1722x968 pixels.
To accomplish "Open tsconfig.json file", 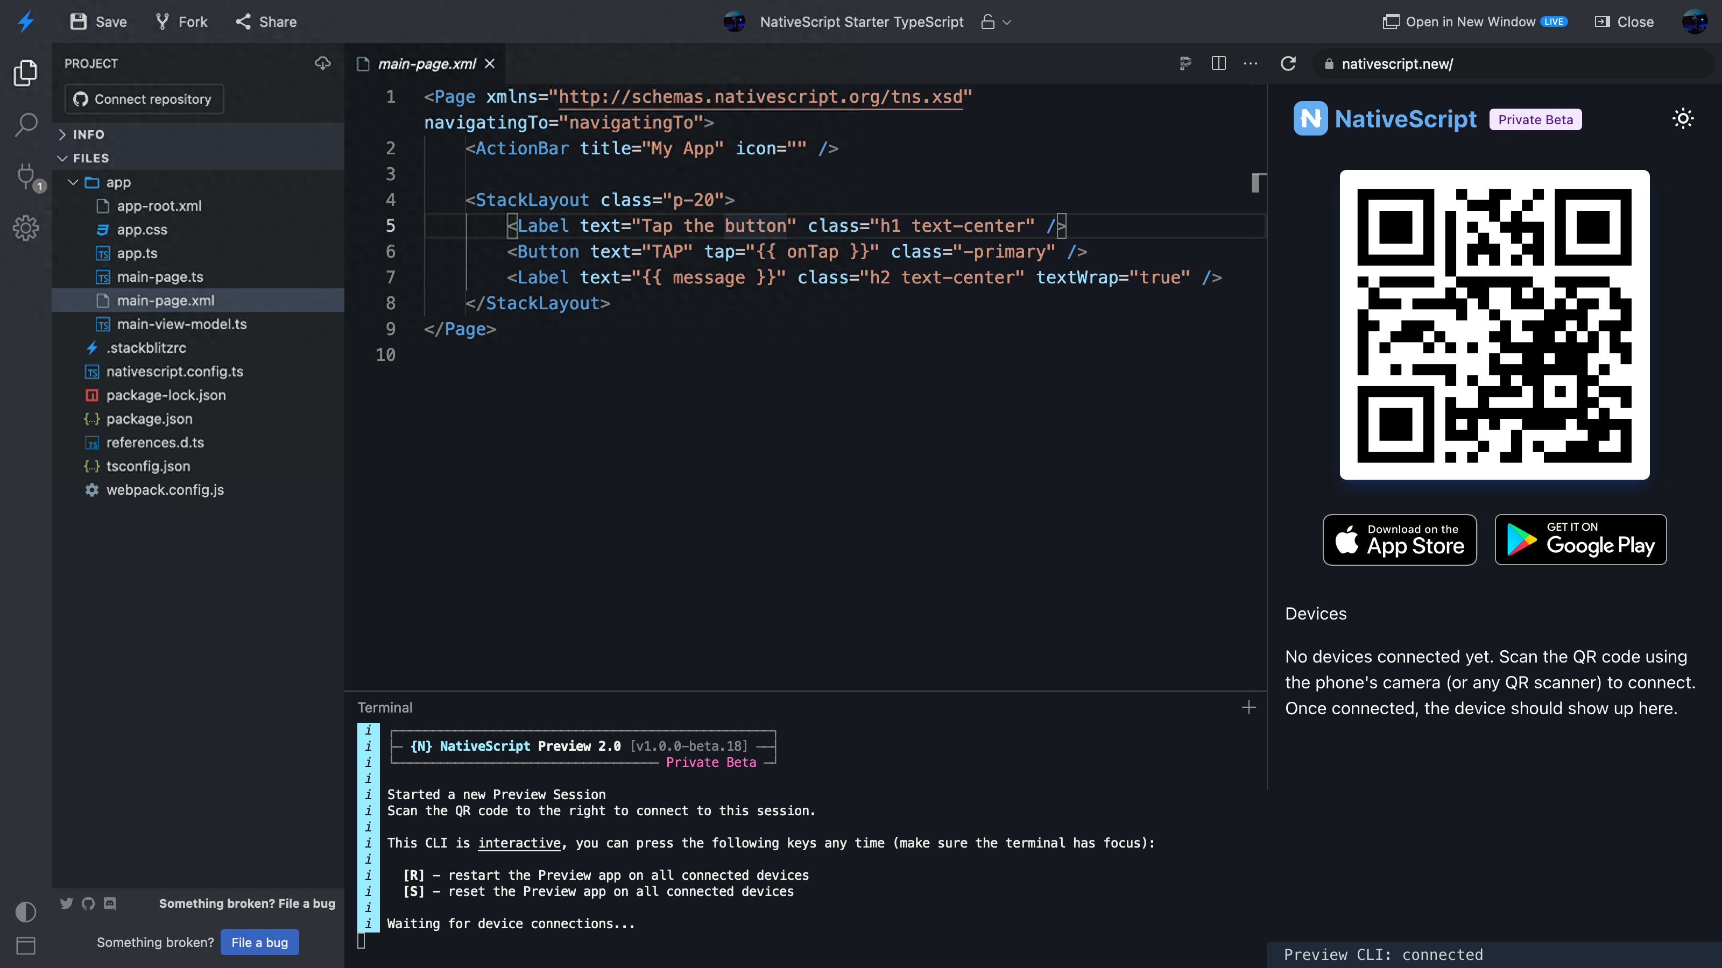I will pyautogui.click(x=198, y=466).
